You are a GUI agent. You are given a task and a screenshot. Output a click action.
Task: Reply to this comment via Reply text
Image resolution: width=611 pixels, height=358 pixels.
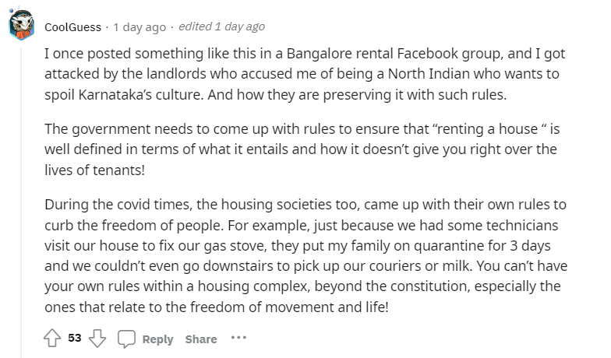157,339
